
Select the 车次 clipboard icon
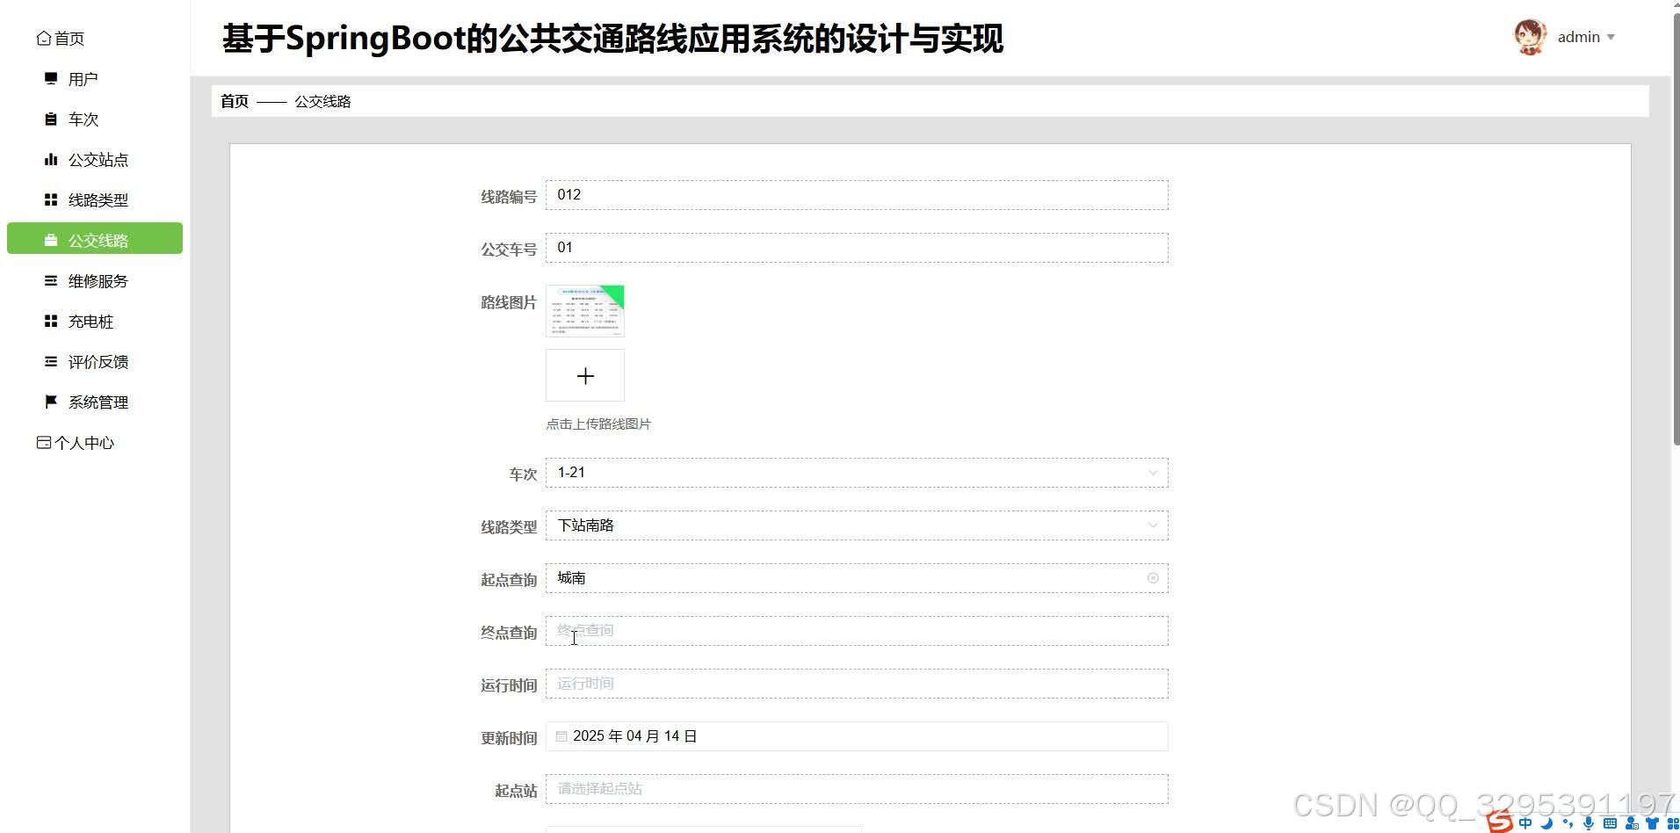point(51,119)
